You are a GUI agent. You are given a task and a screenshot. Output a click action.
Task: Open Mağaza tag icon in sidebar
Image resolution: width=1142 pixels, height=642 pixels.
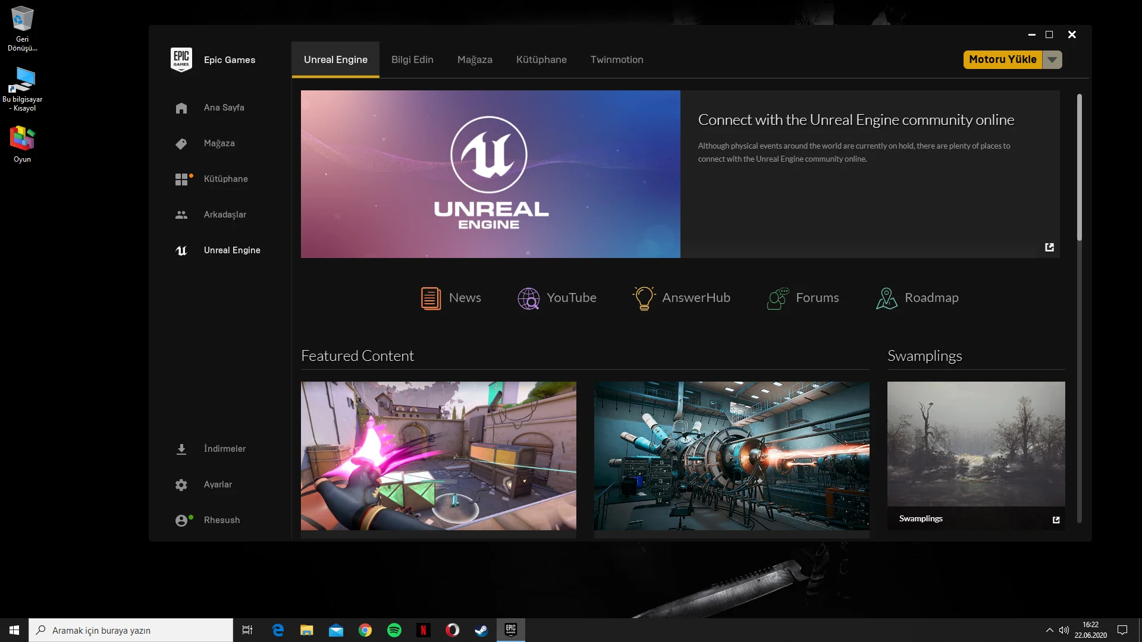[181, 144]
